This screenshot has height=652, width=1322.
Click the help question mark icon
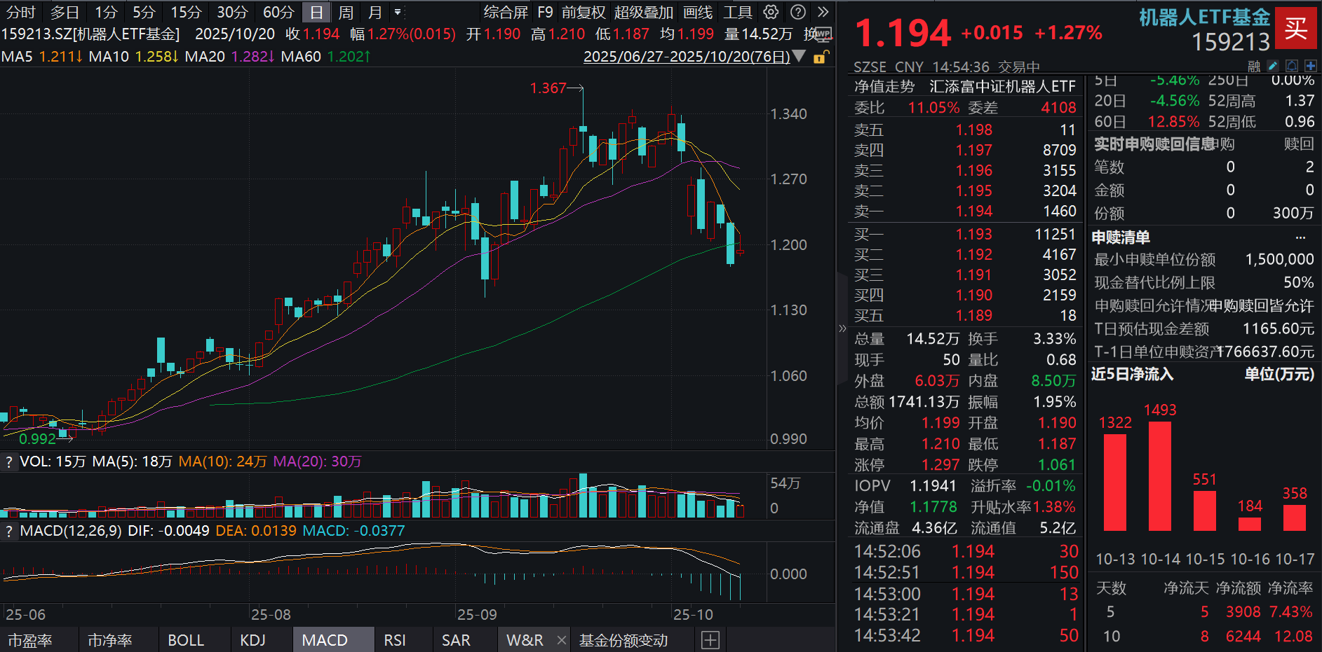coord(797,12)
